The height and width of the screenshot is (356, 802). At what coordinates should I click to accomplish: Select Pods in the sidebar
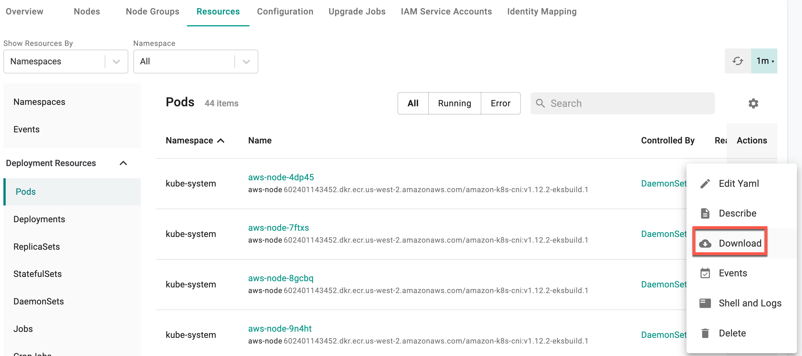[72, 192]
